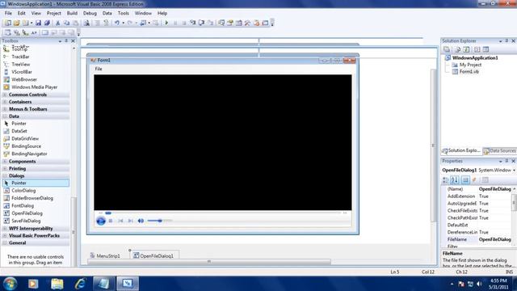Image resolution: width=517 pixels, height=291 pixels.
Task: Click the New Project toolbar icon
Action: 7,23
